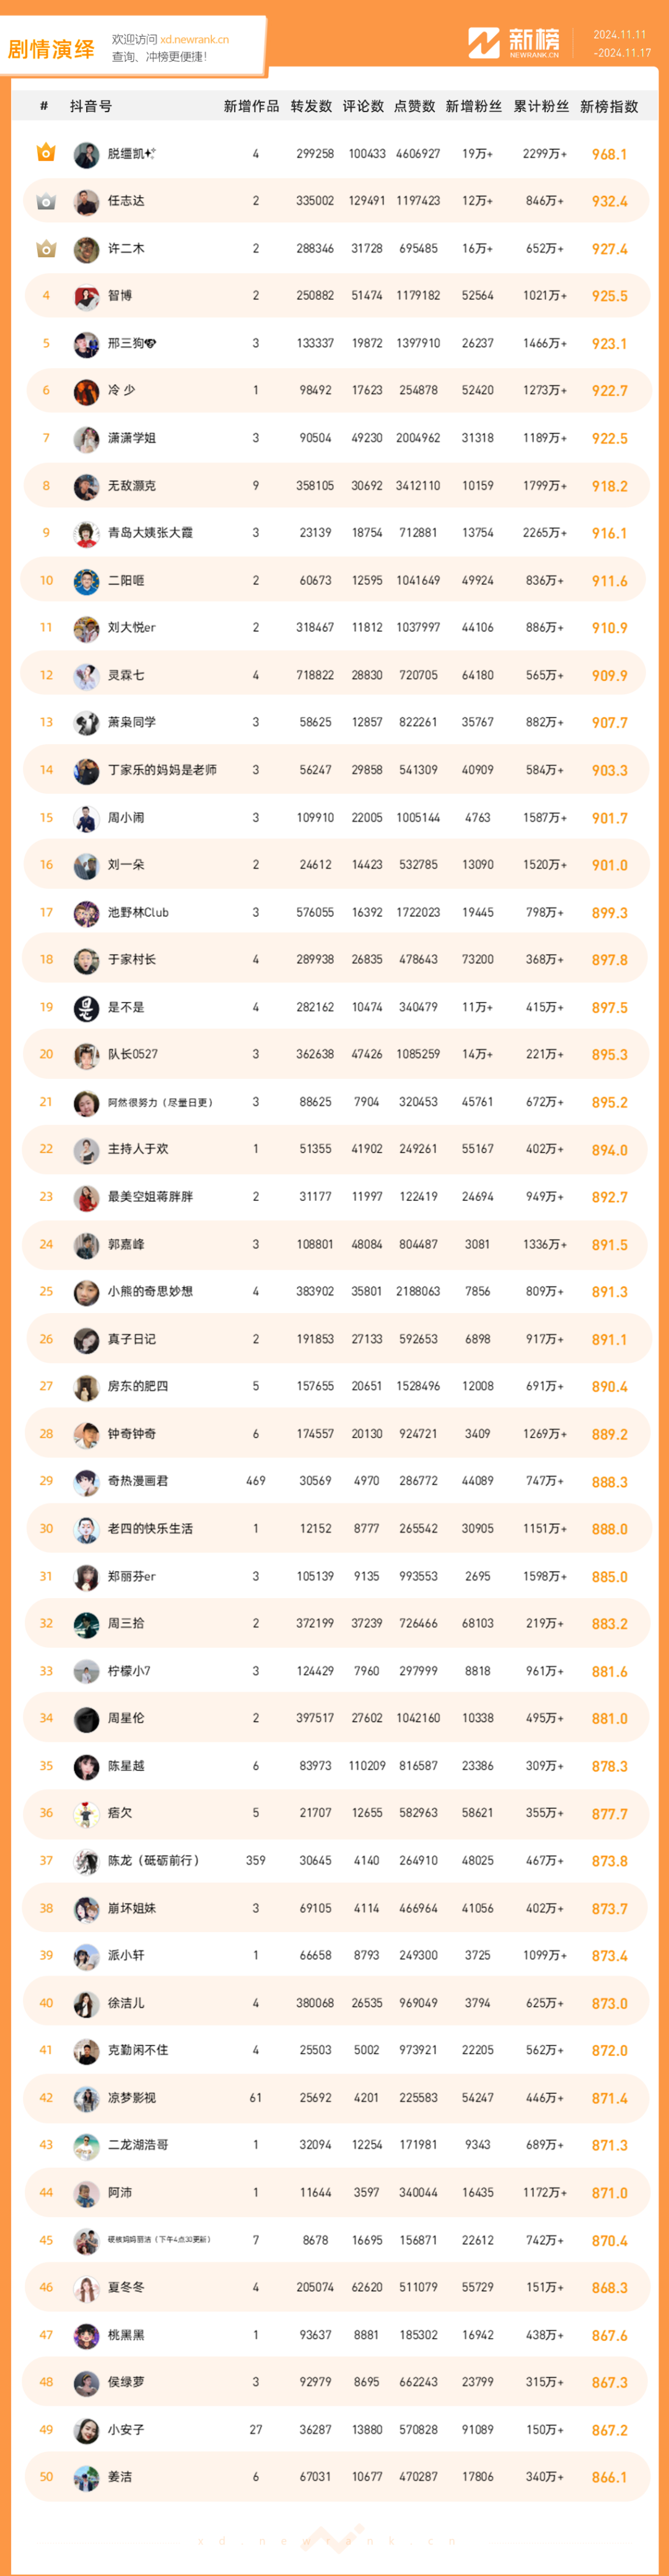Select the avatar beside 无敌灏克
Screen dimensions: 669x2576
click(86, 486)
